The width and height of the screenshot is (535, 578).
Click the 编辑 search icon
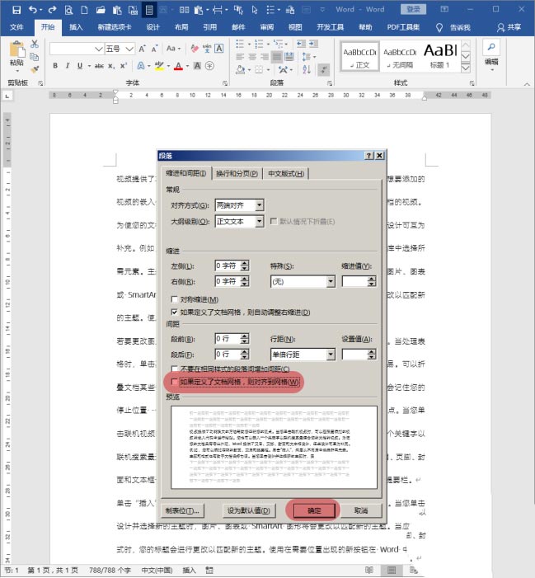click(x=491, y=48)
